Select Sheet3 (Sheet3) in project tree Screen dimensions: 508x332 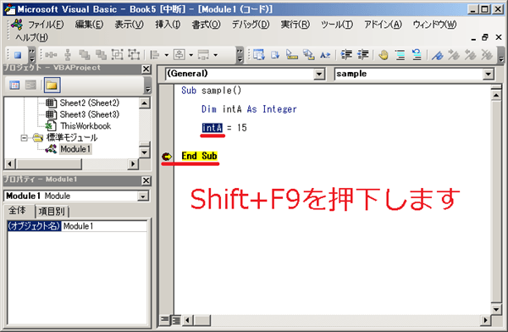tap(90, 115)
